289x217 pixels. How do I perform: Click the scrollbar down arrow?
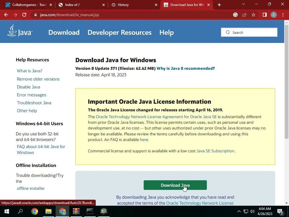pyautogui.click(x=286, y=203)
